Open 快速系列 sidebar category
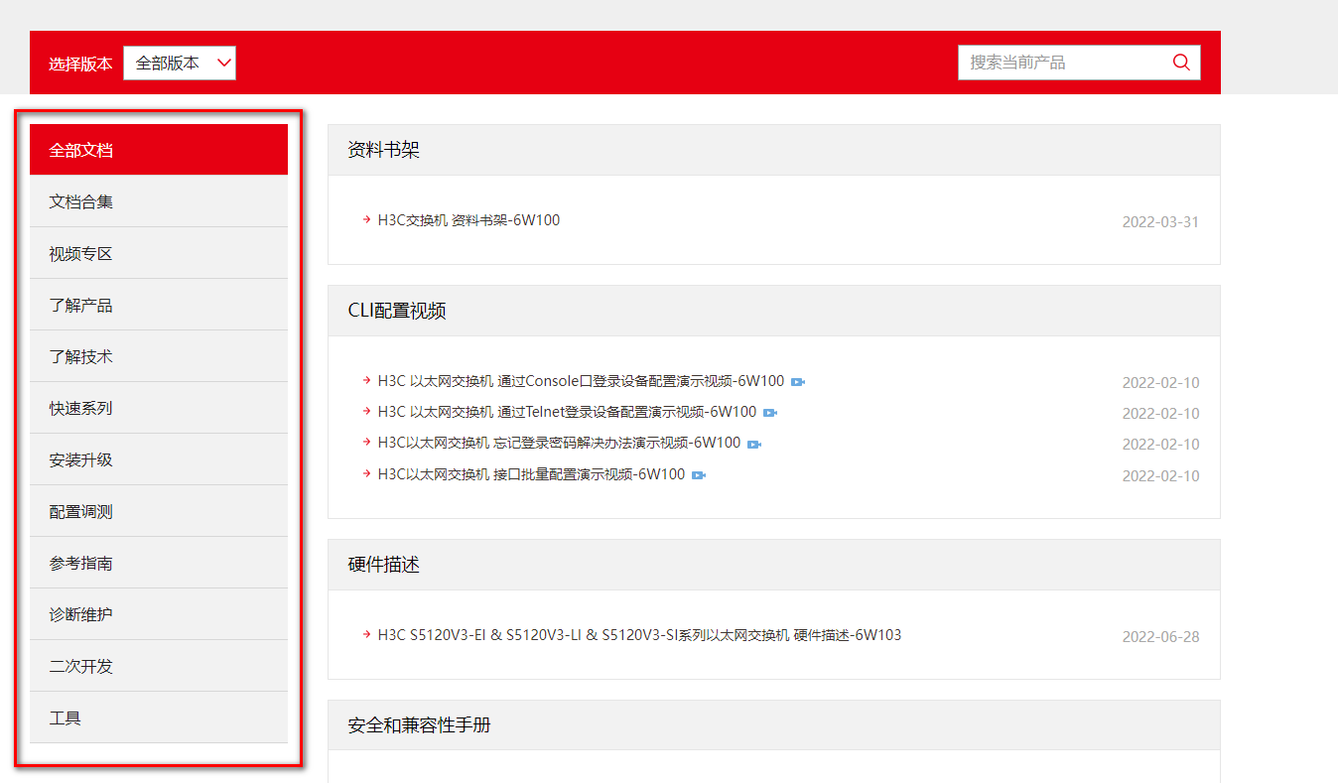Image resolution: width=1338 pixels, height=783 pixels. tap(159, 408)
